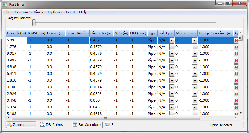
Task: Open the Point menu
Action: (70, 12)
